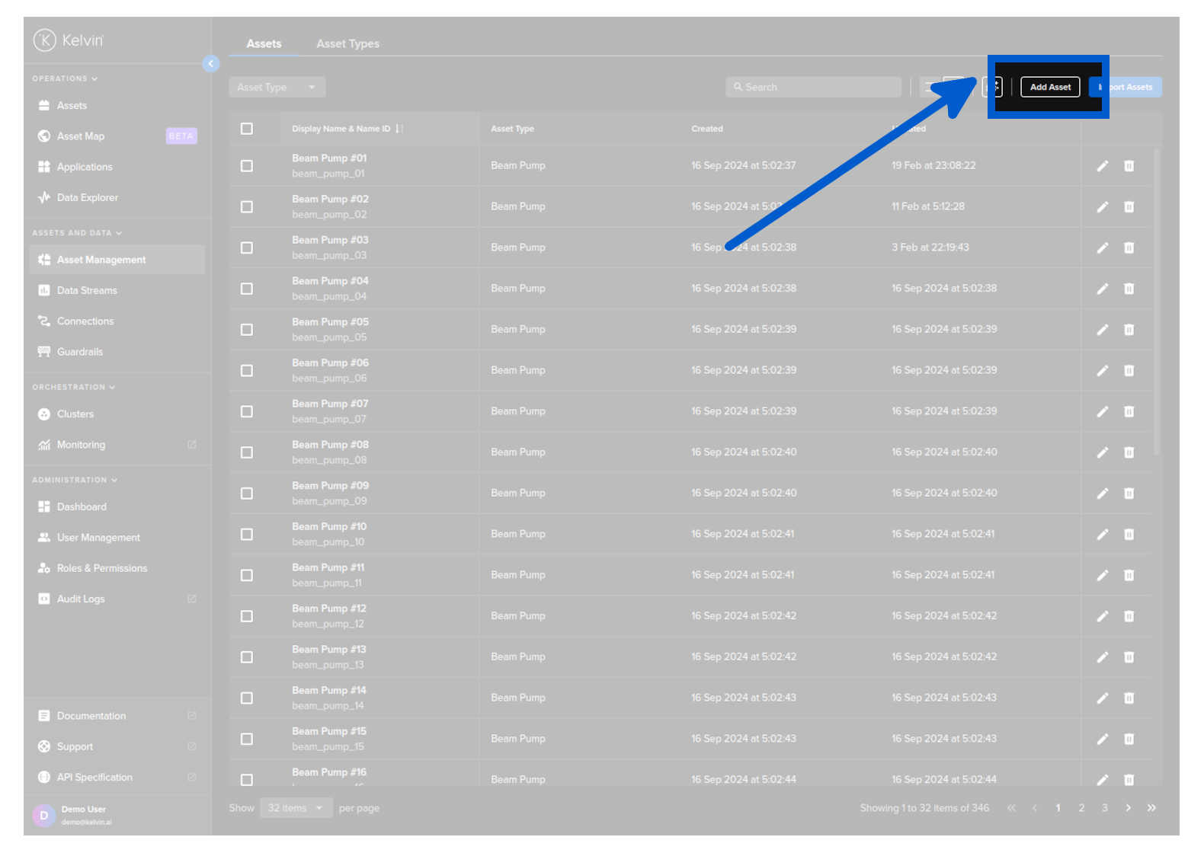Check the select-all checkbox in table header
The width and height of the screenshot is (1204, 853).
point(247,129)
